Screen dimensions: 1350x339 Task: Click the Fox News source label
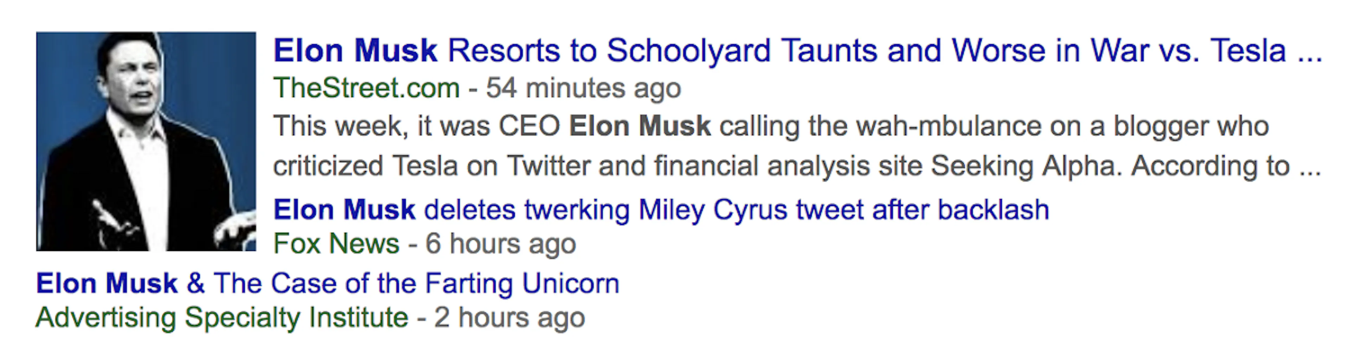pyautogui.click(x=336, y=244)
